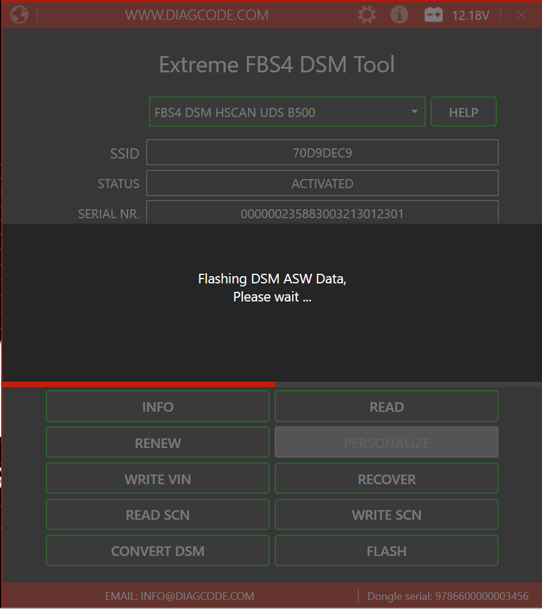Click the SSID field showing 70D9DEC9
The width and height of the screenshot is (542, 609).
322,153
